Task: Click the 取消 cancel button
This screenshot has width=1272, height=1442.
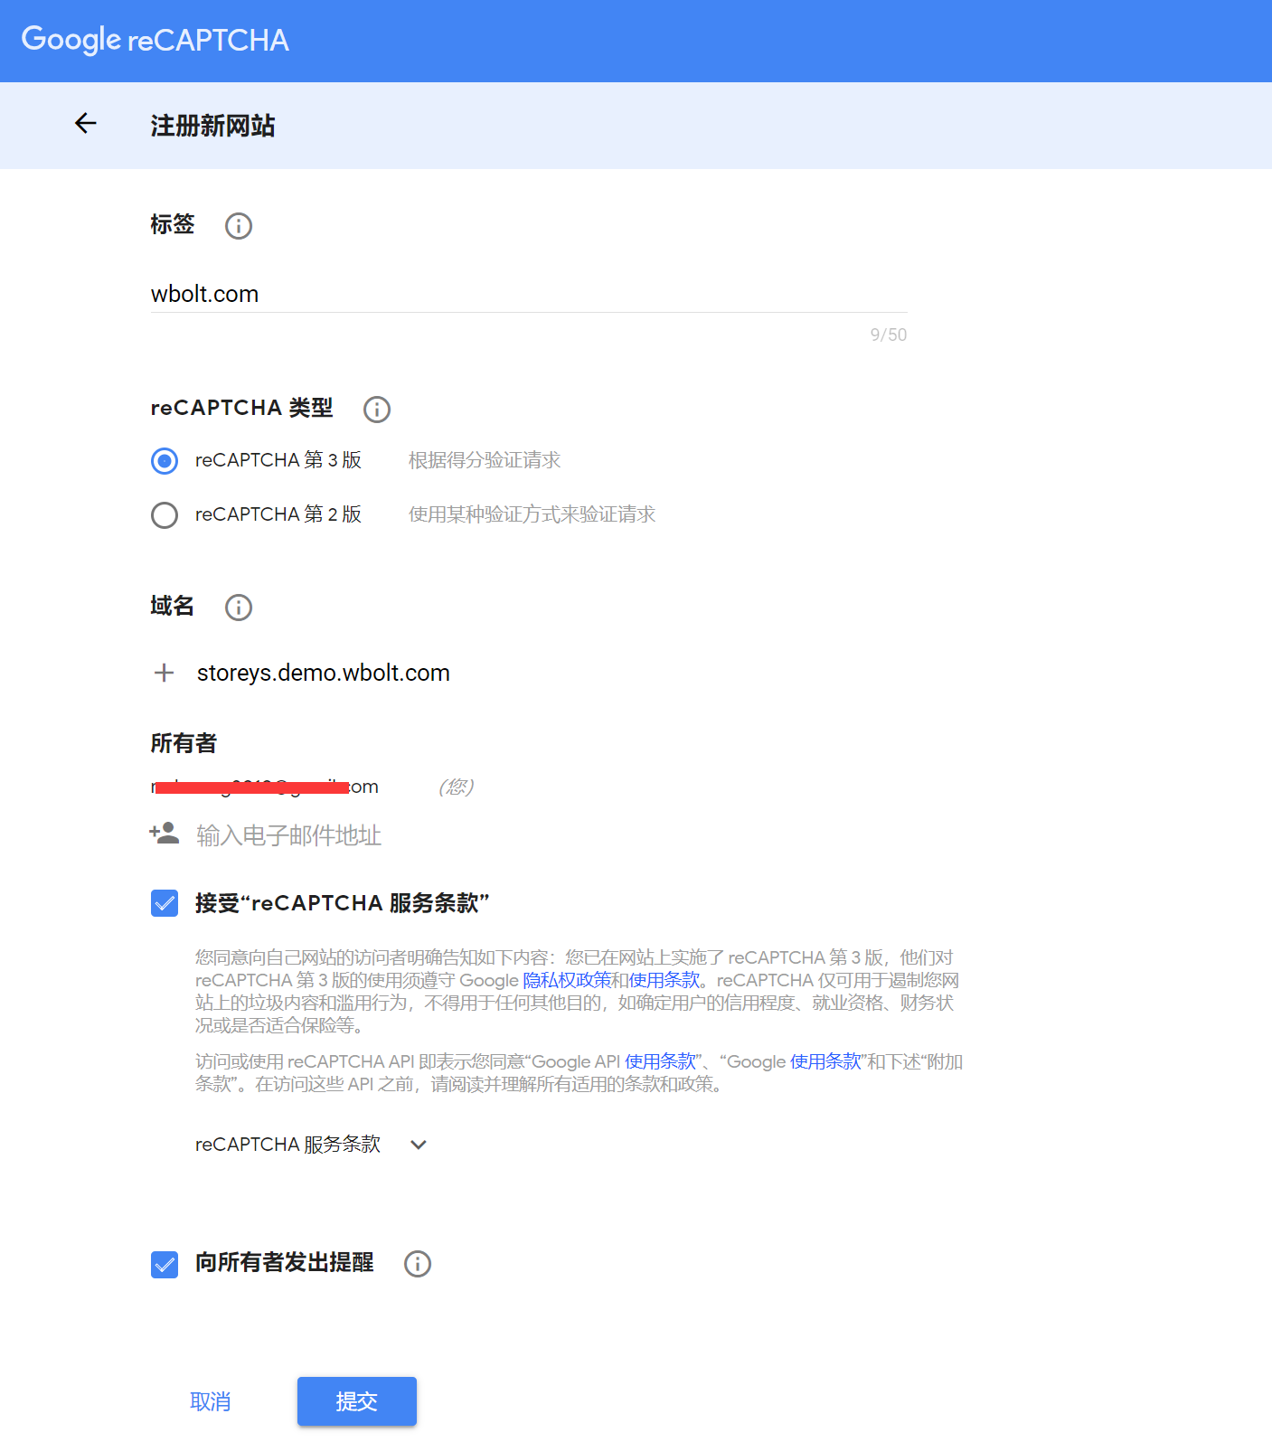Action: coord(211,1401)
